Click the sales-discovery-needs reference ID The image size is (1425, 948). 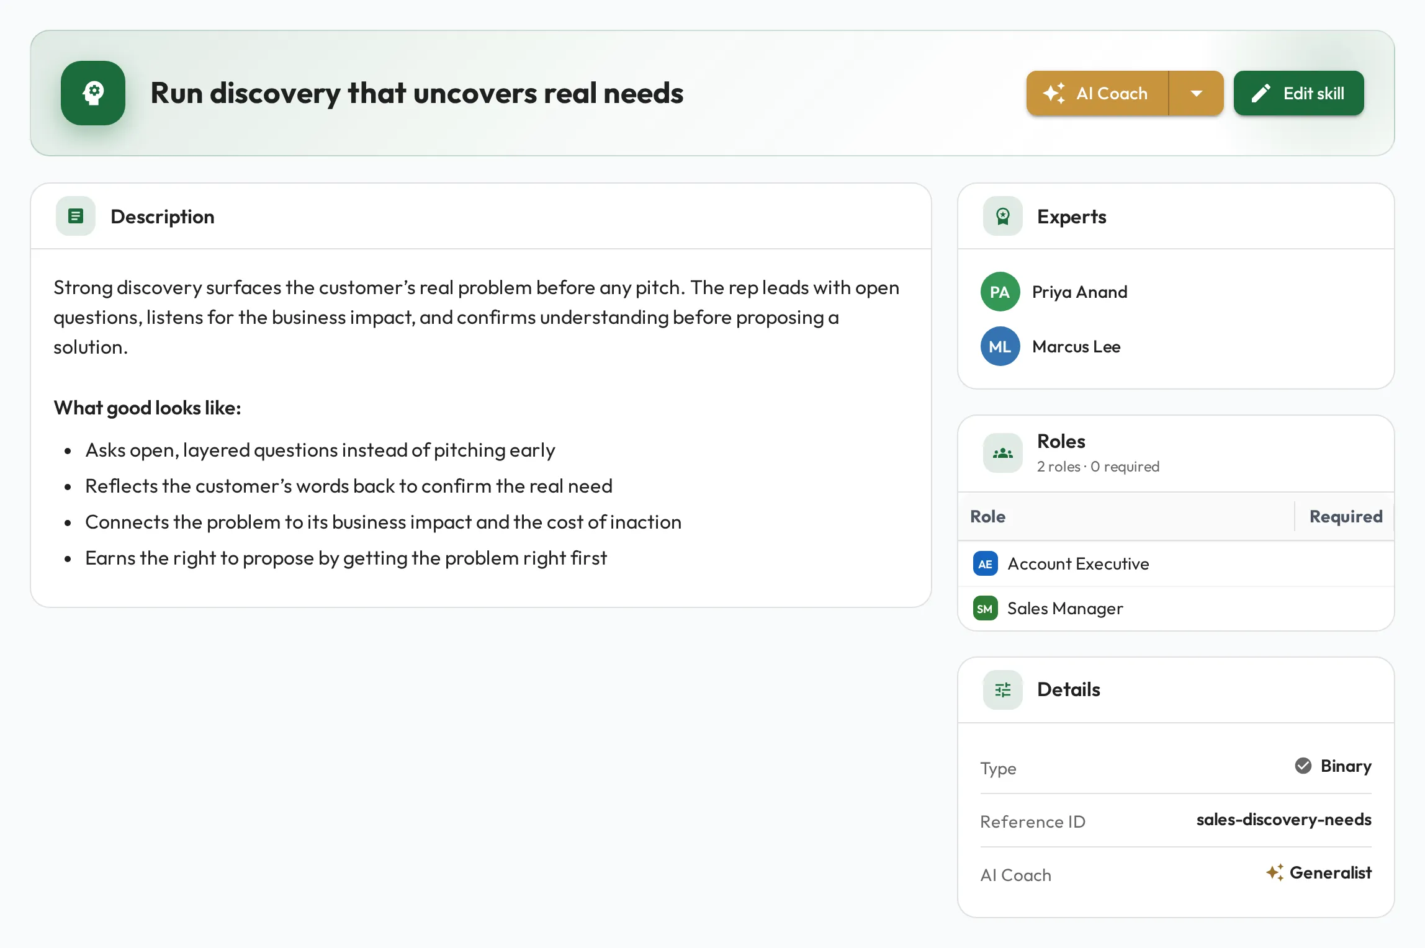click(x=1283, y=819)
